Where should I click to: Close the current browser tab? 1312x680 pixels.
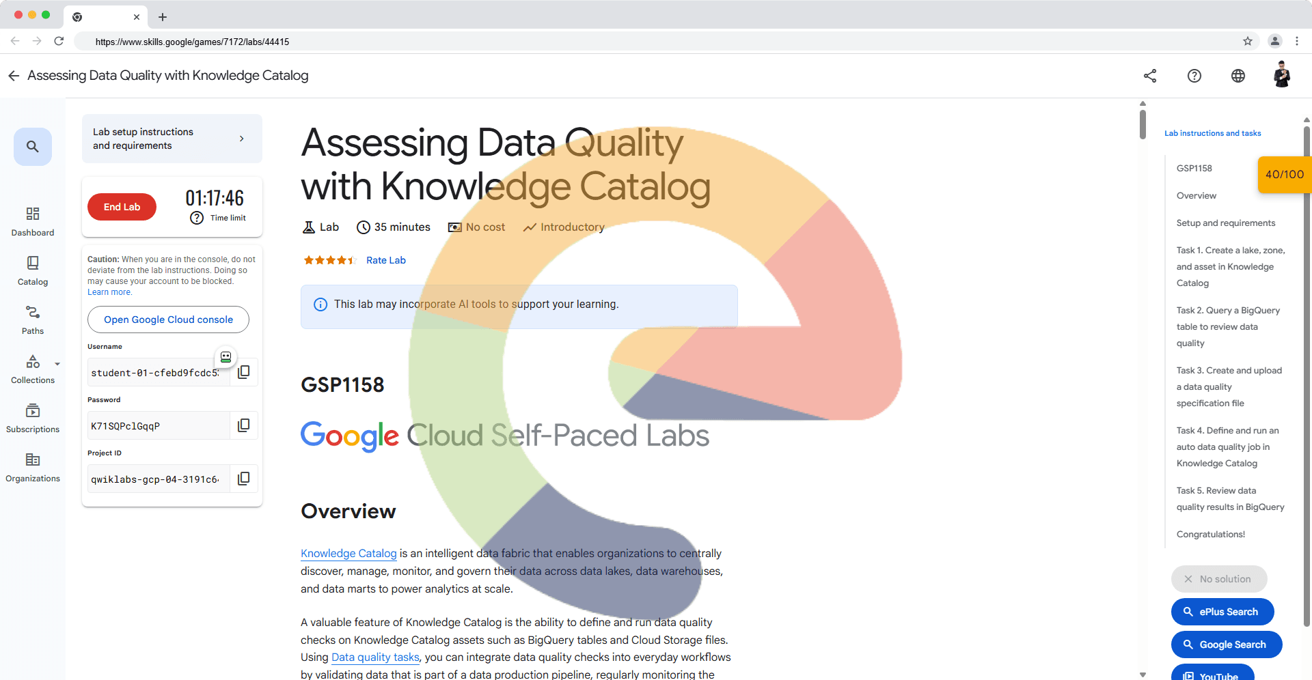(x=137, y=17)
